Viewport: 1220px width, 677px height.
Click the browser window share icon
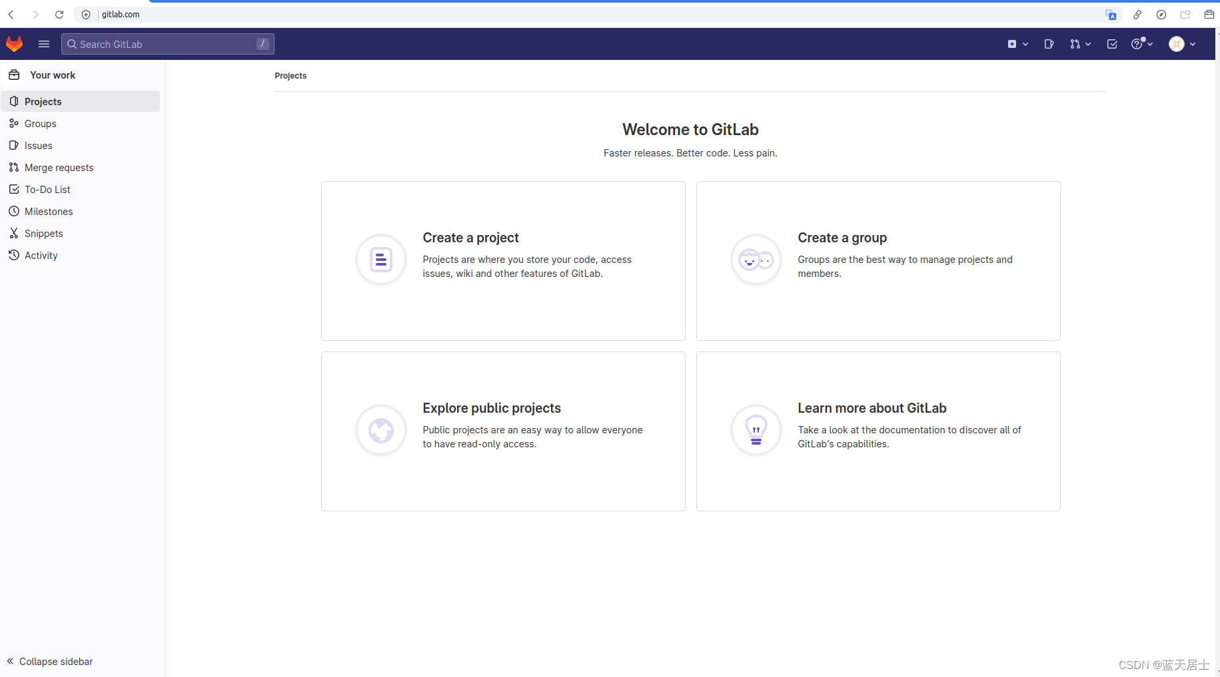pyautogui.click(x=1185, y=15)
